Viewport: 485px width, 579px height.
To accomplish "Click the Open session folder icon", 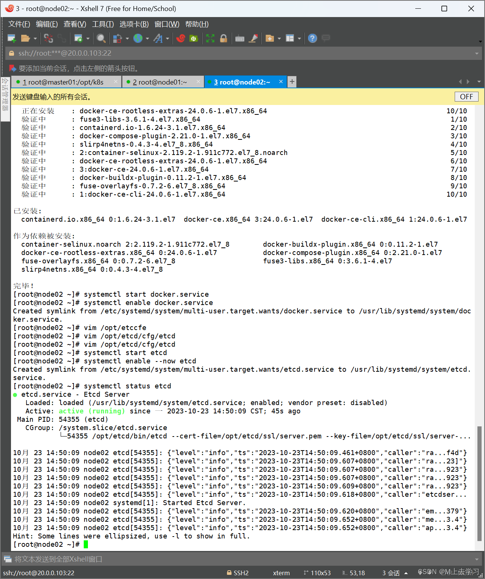I will [25, 38].
